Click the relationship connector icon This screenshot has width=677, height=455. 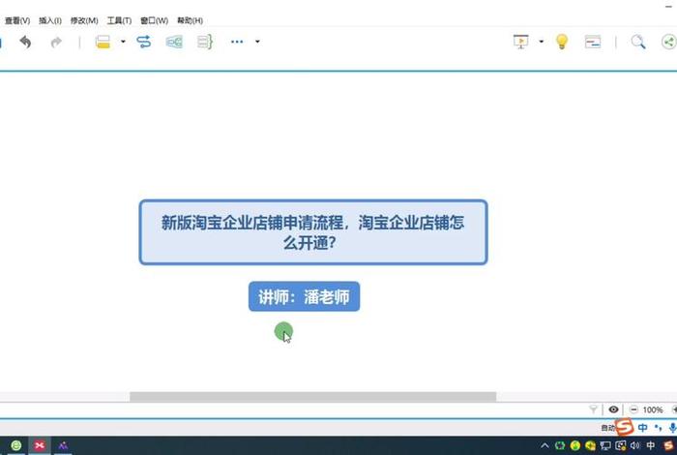coord(143,42)
